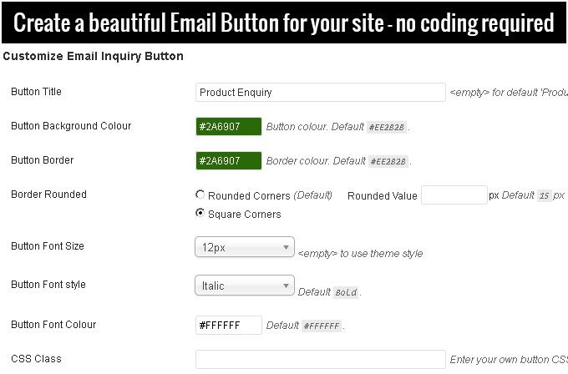This screenshot has width=568, height=374.
Task: Click the default #EE2828 code next to Button colour
Action: 387,127
